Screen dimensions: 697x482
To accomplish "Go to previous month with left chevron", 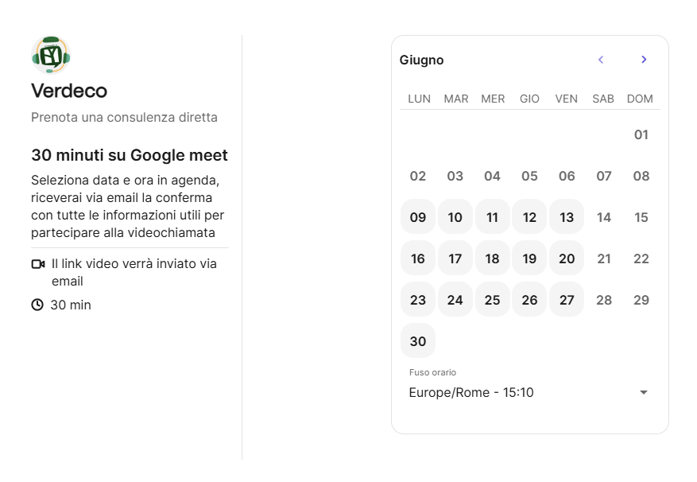I will point(601,60).
